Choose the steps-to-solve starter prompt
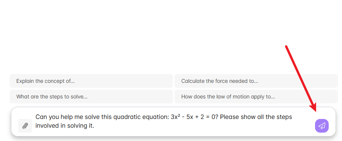Screen dimensions: 342x141 [91, 97]
